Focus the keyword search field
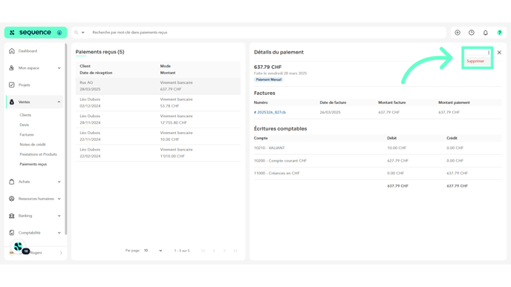 coord(267,33)
